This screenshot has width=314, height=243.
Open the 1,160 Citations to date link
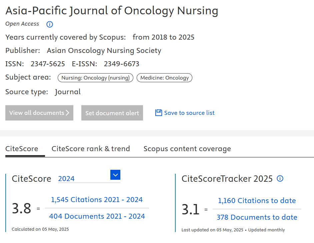pos(257,201)
